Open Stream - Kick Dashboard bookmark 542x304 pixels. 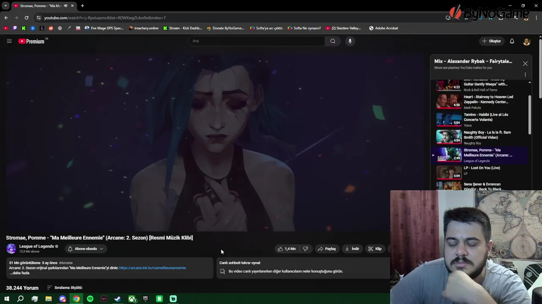[x=183, y=28]
